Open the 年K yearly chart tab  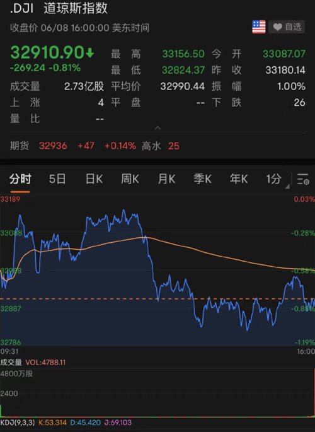(x=239, y=179)
